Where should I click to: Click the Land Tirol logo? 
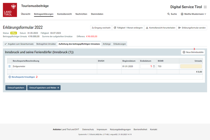tap(10, 10)
